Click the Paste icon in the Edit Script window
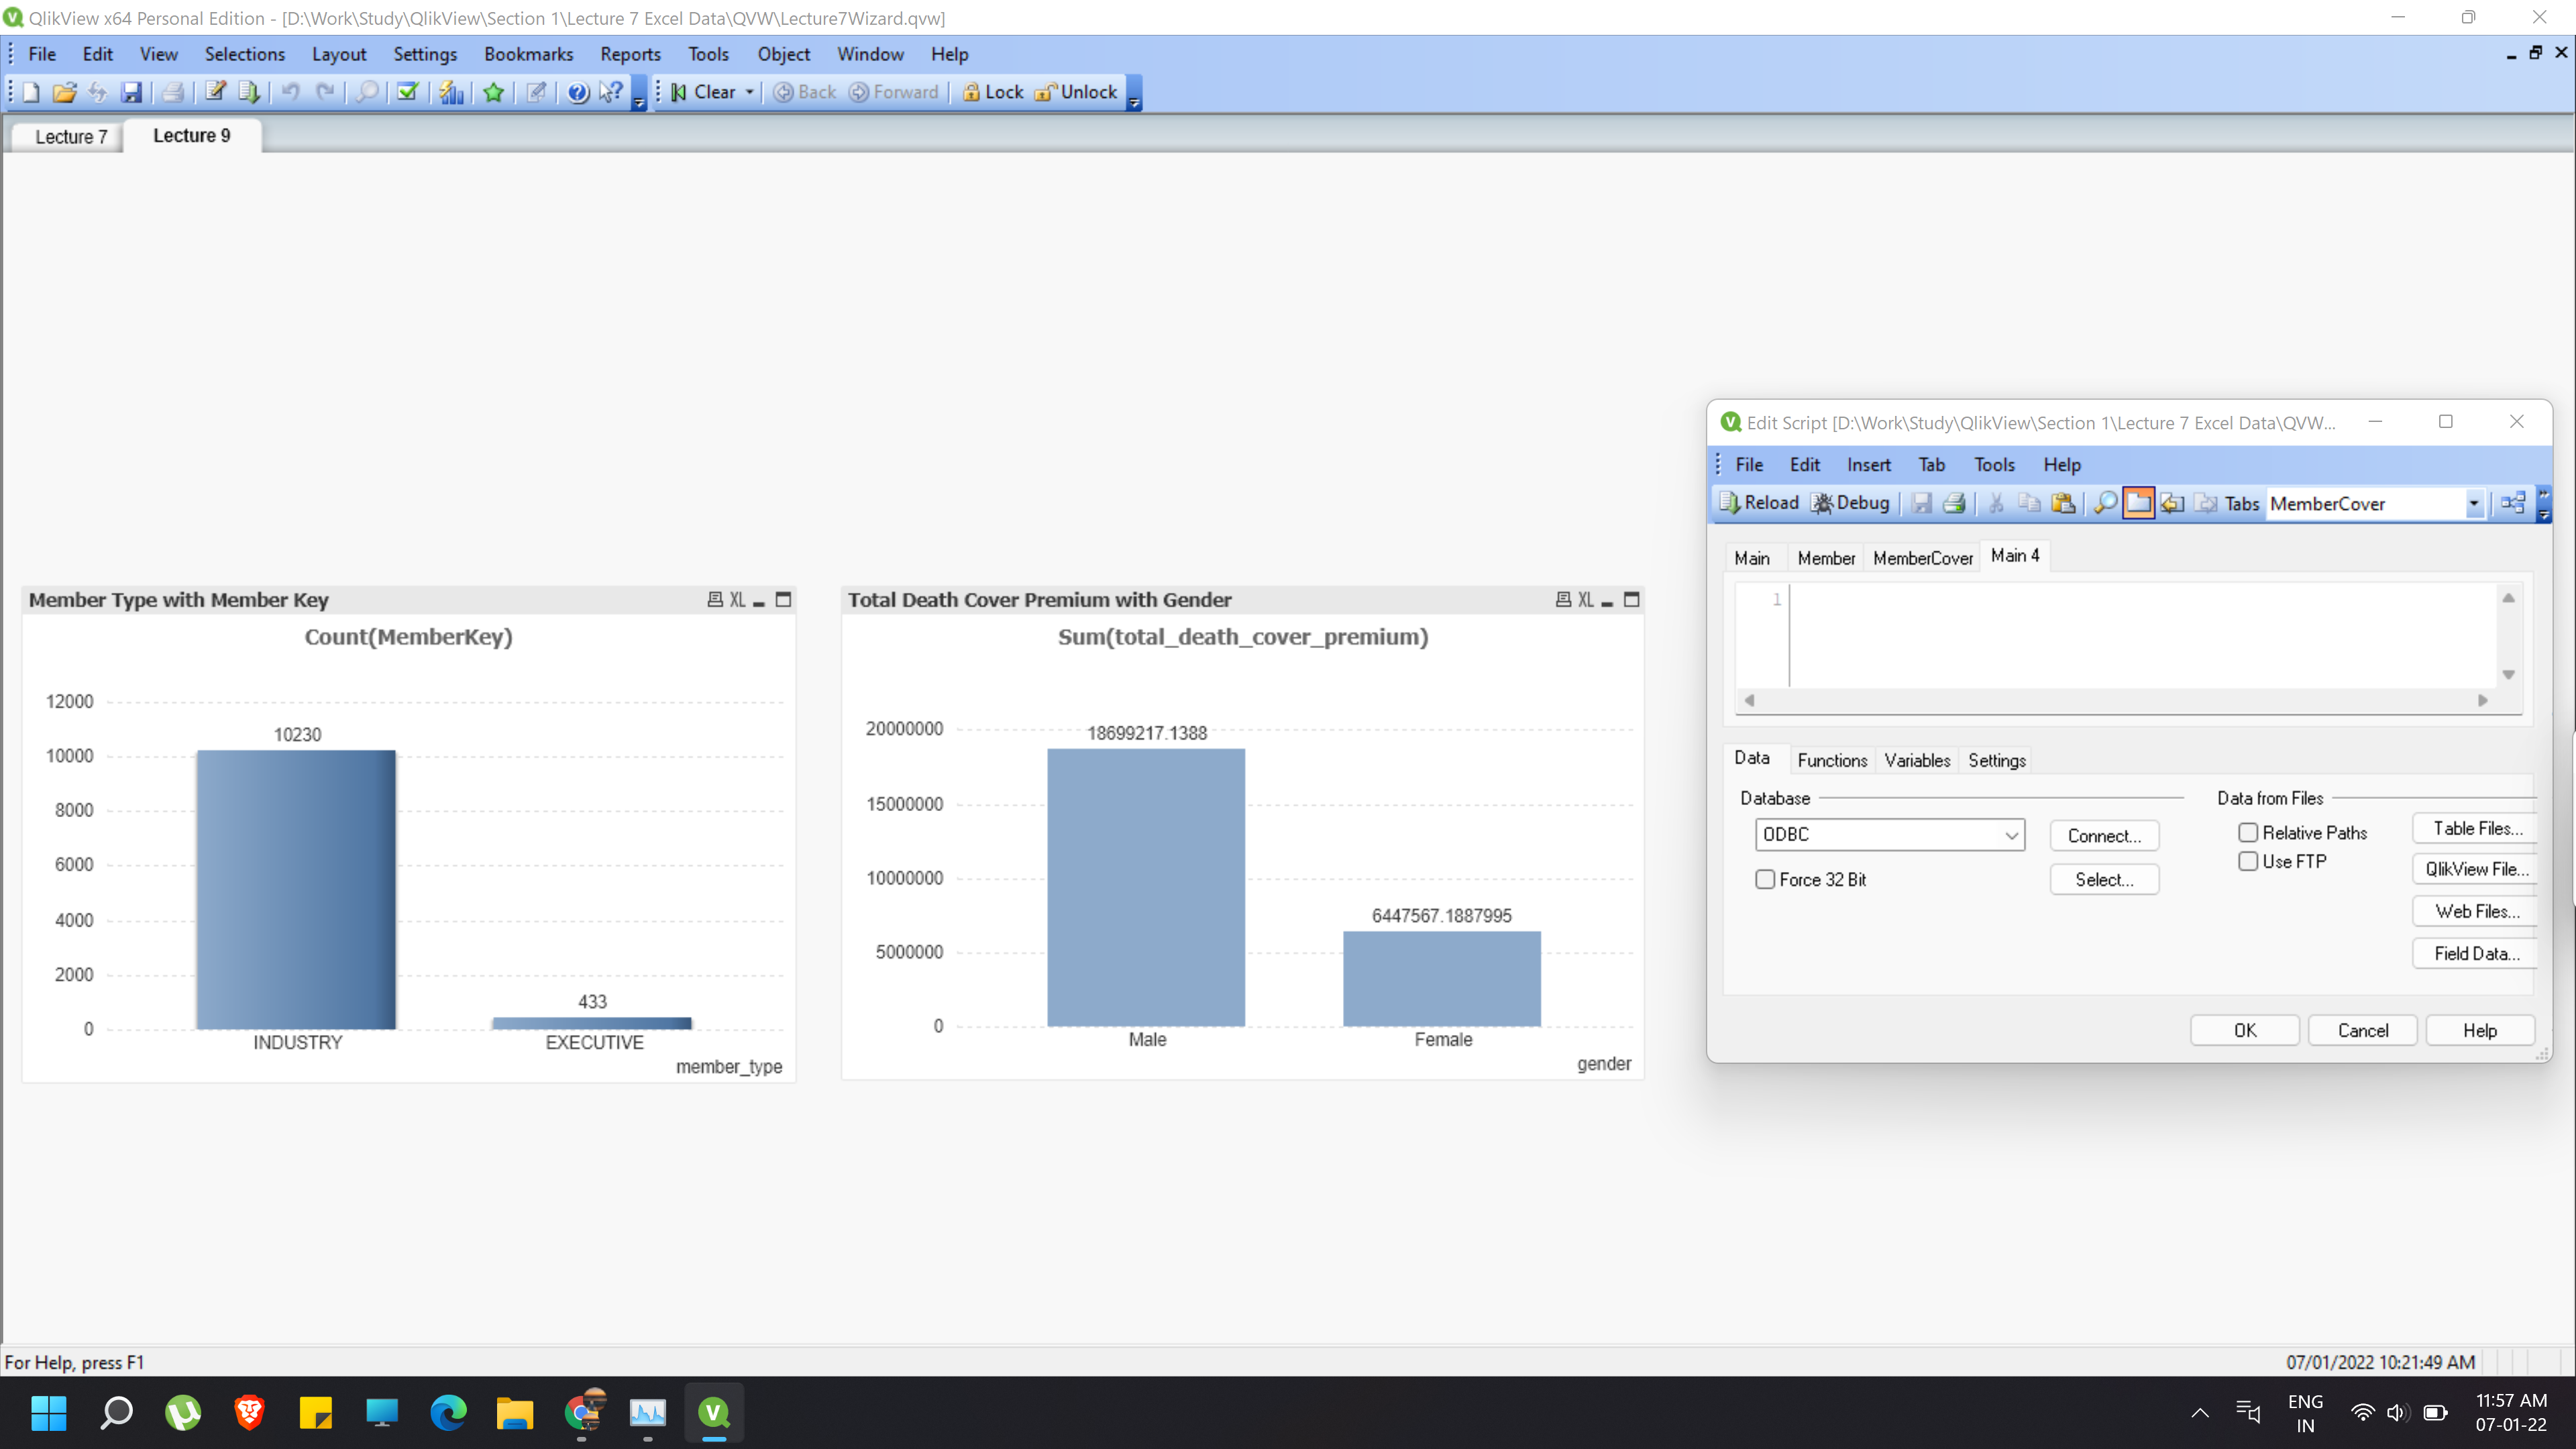Image resolution: width=2576 pixels, height=1449 pixels. [2064, 503]
